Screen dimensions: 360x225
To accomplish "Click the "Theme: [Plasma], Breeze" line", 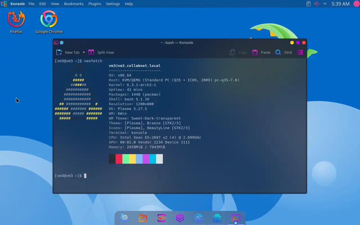I will (145, 123).
